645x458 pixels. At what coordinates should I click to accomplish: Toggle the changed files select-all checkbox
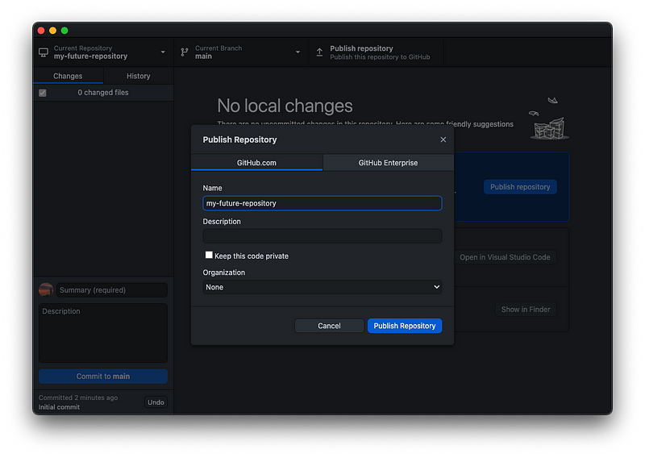pos(43,93)
